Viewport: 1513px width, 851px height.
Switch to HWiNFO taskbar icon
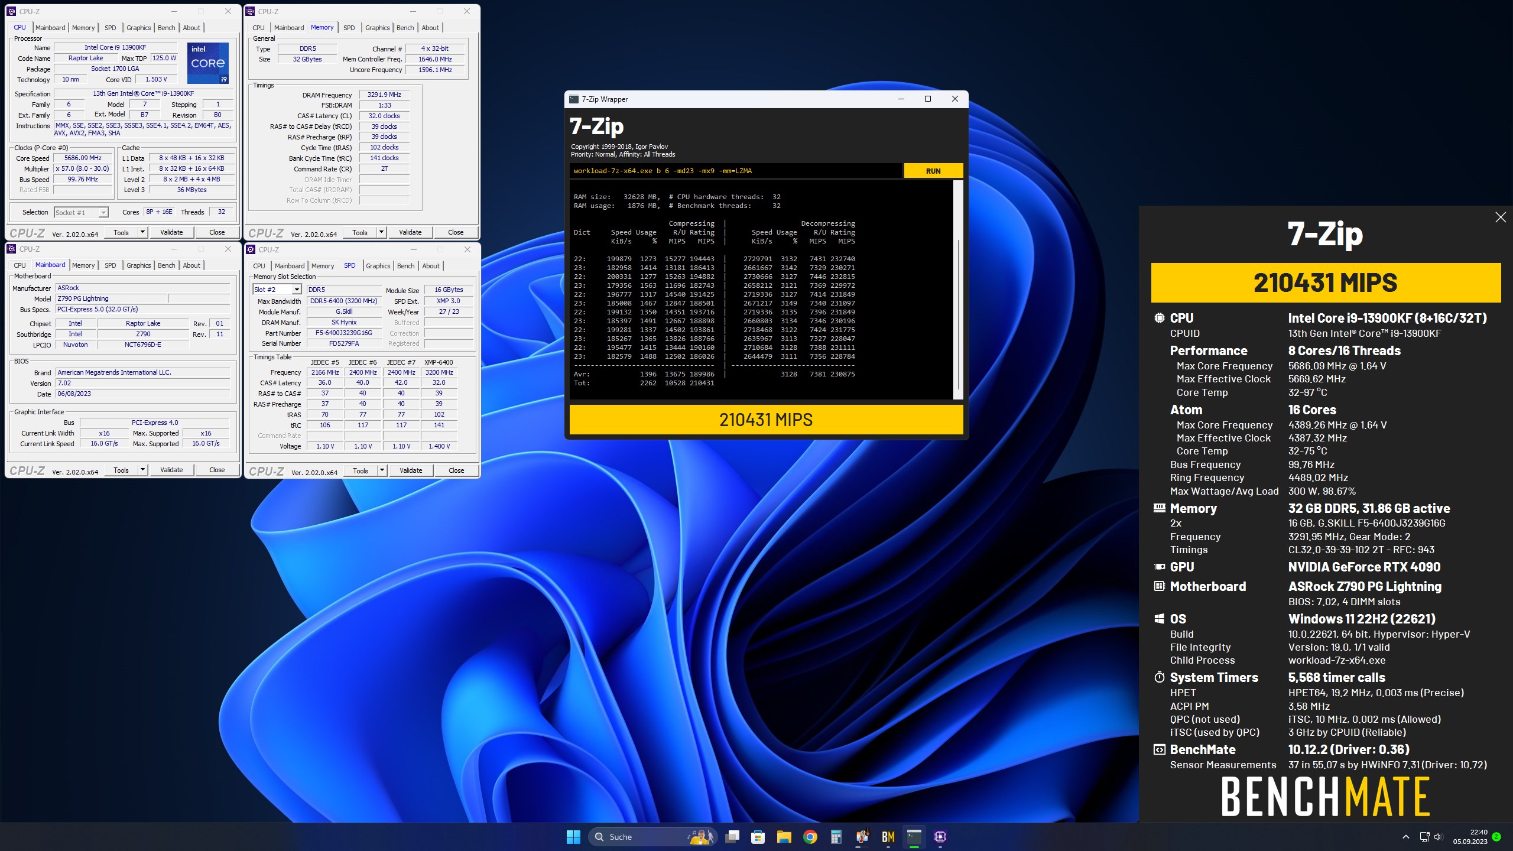tap(862, 837)
